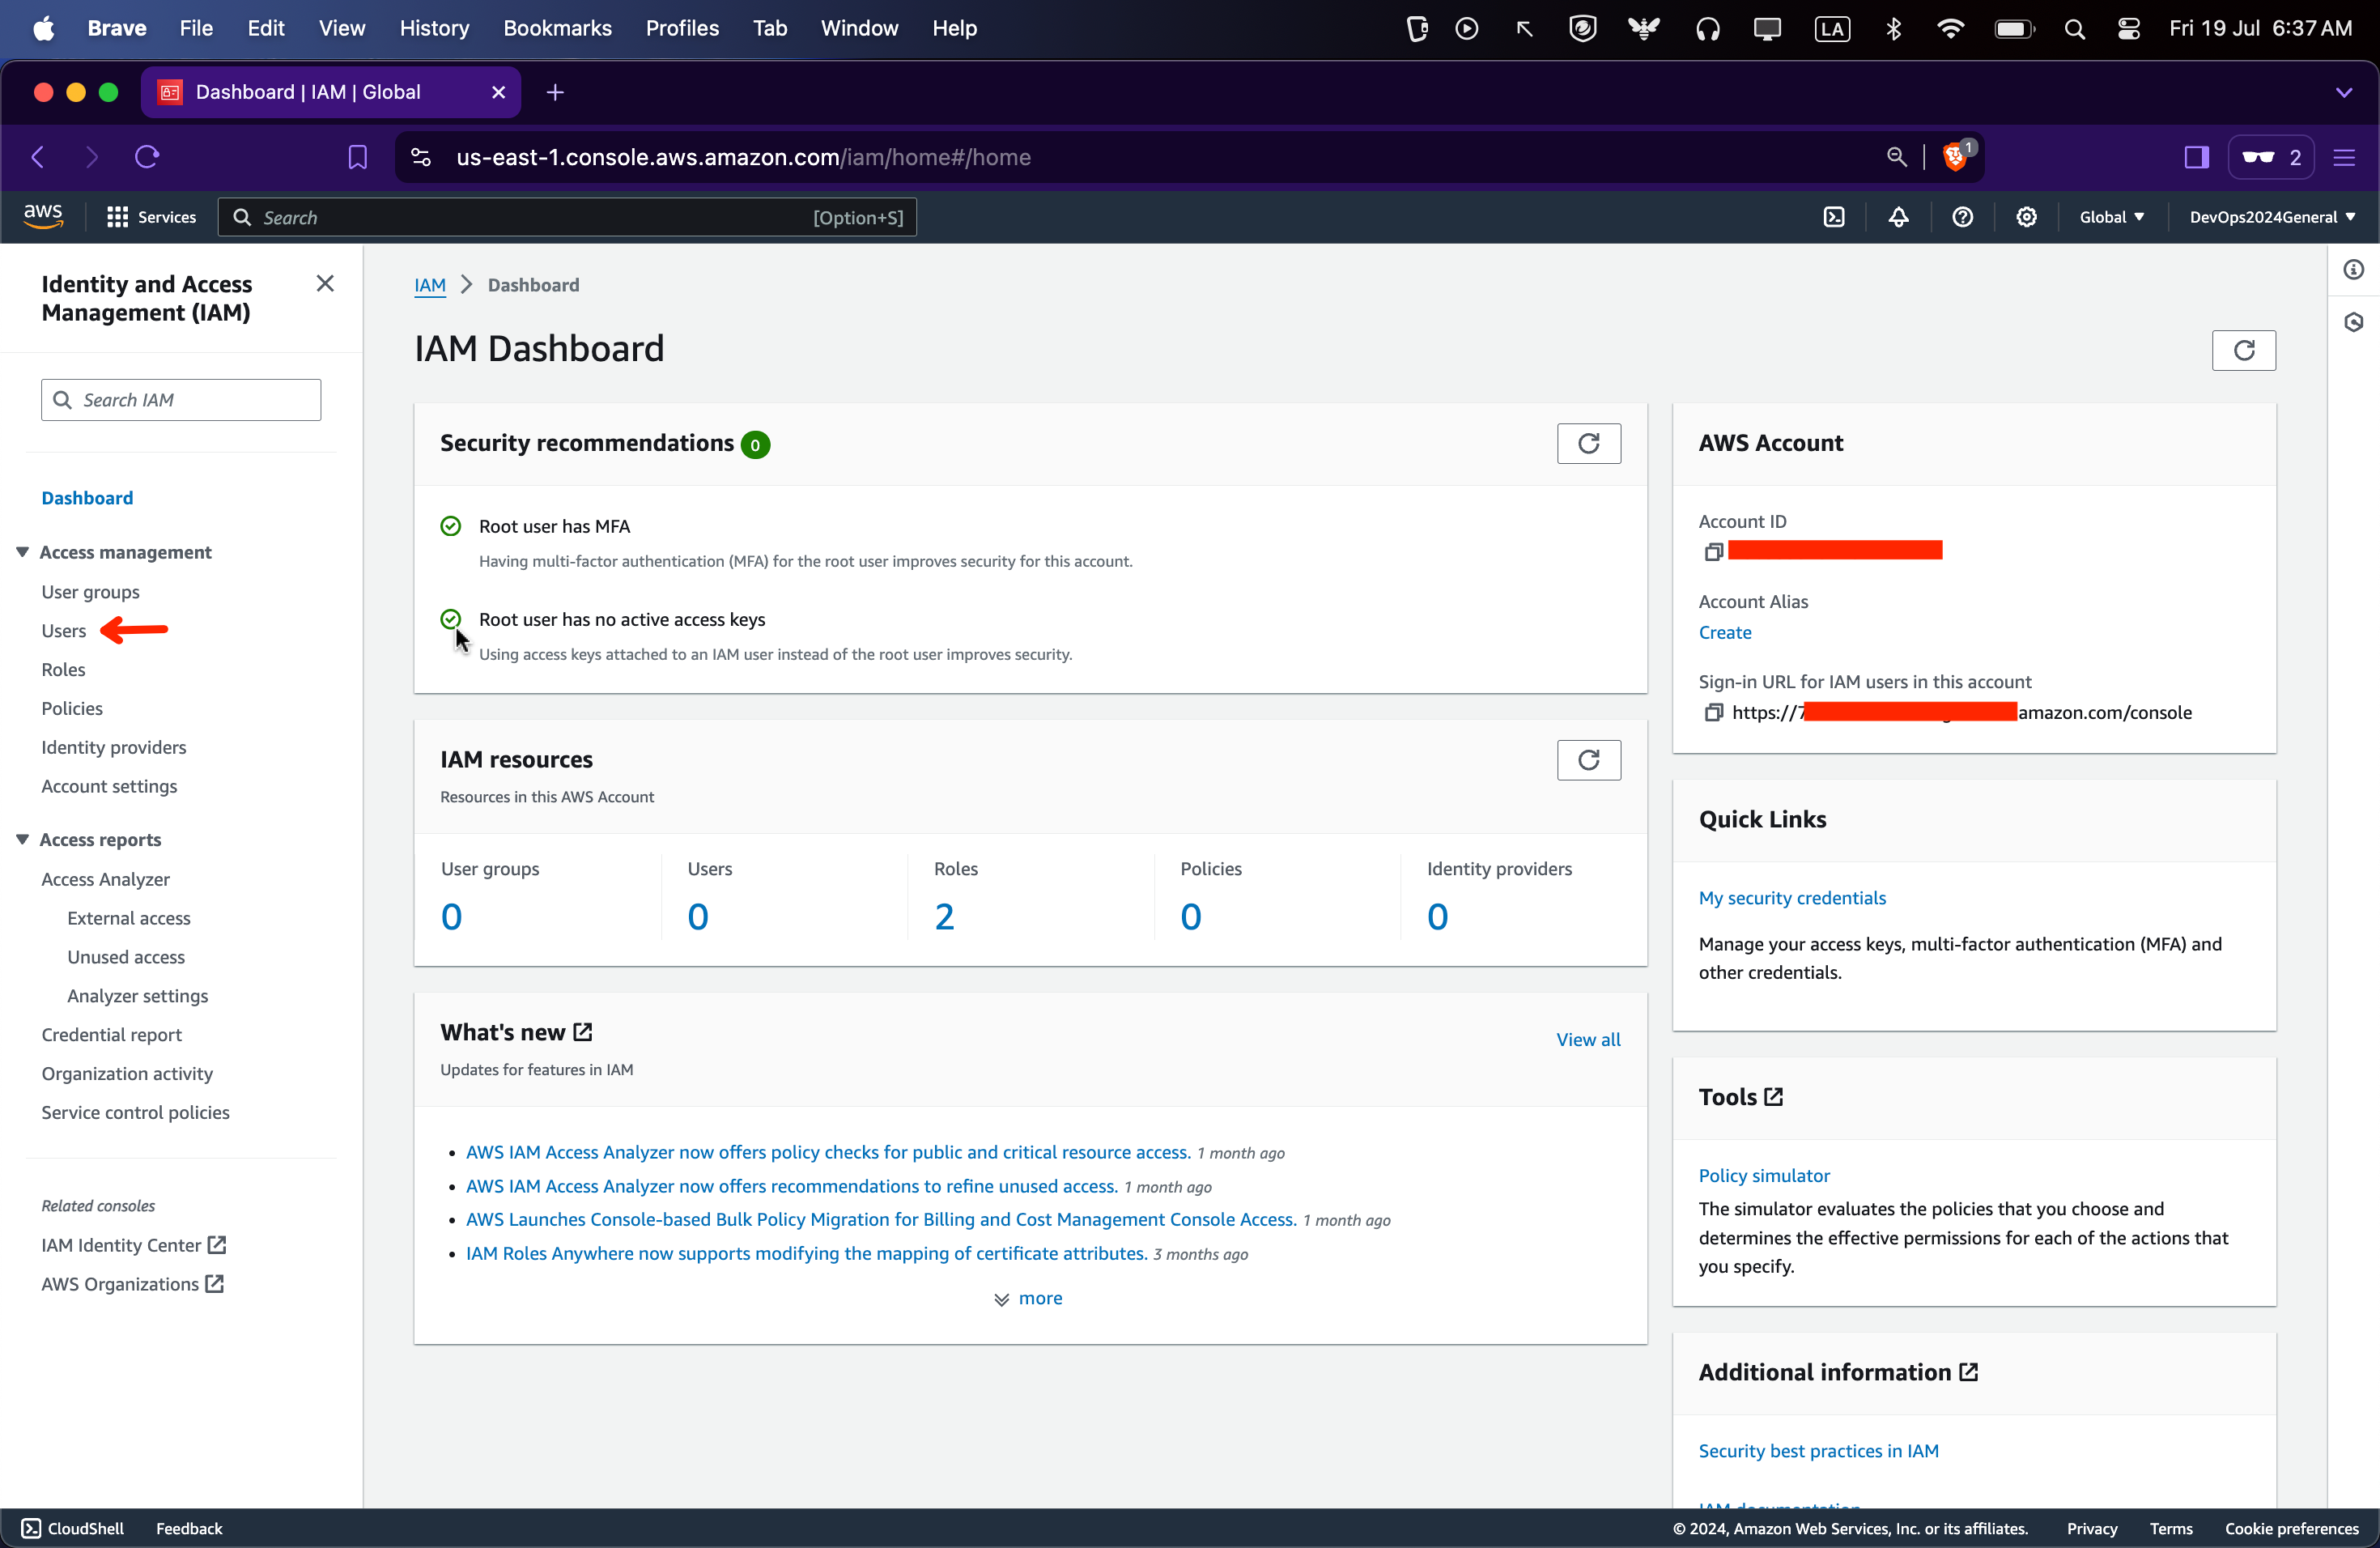
Task: Open the Brave hamburger menu
Action: 2344,157
